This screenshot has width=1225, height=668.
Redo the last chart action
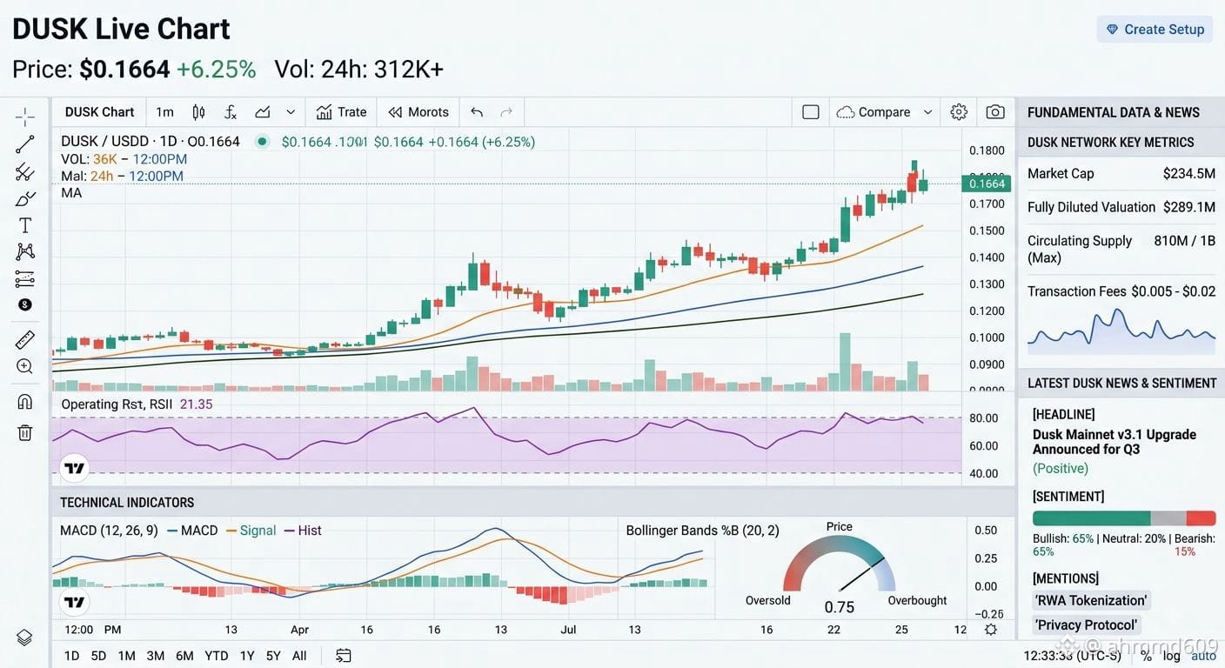[506, 112]
